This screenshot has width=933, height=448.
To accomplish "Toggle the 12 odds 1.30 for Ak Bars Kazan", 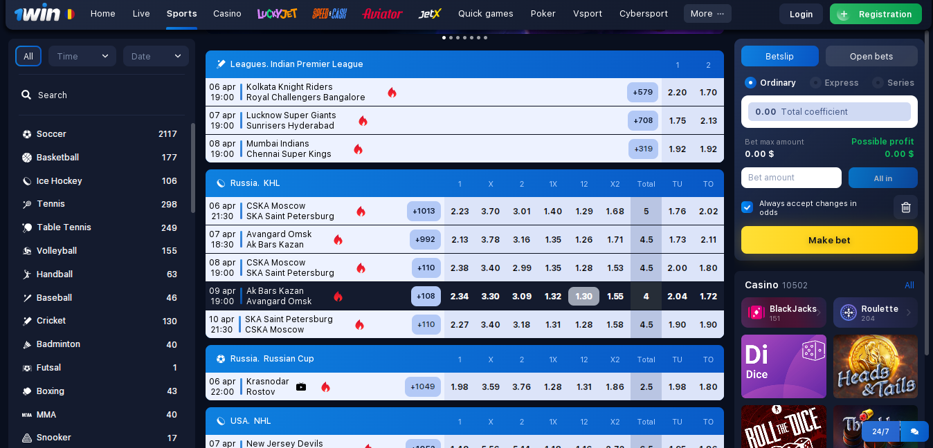I will pos(583,296).
